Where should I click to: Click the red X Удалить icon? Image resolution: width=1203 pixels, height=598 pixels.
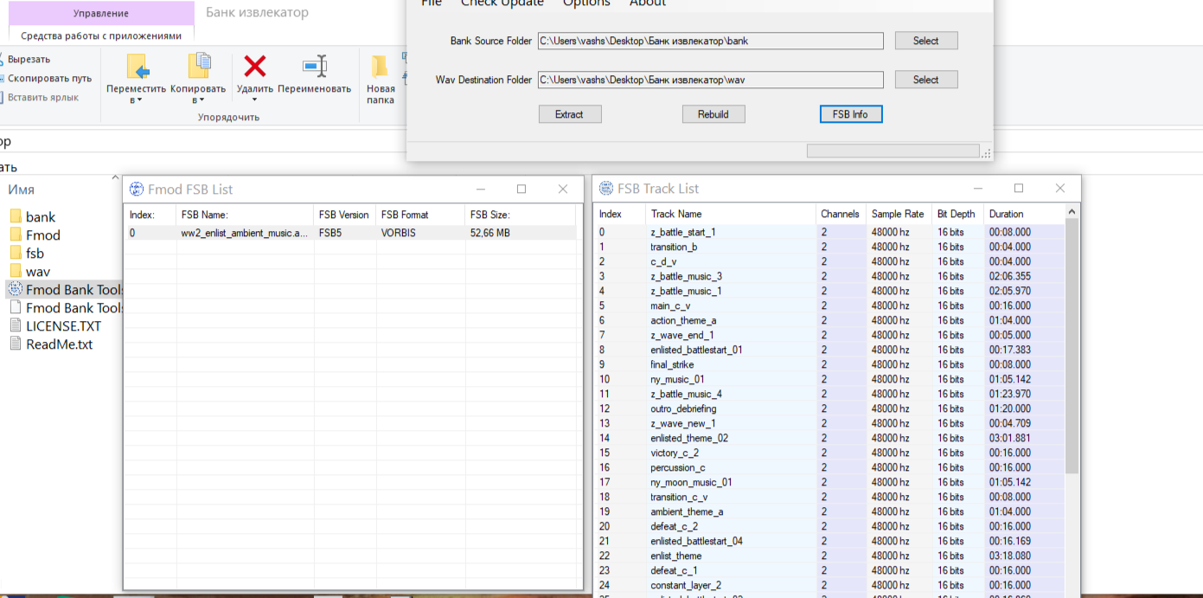click(254, 66)
